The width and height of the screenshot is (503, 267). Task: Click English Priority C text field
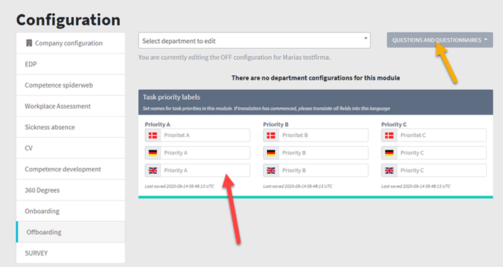442,171
